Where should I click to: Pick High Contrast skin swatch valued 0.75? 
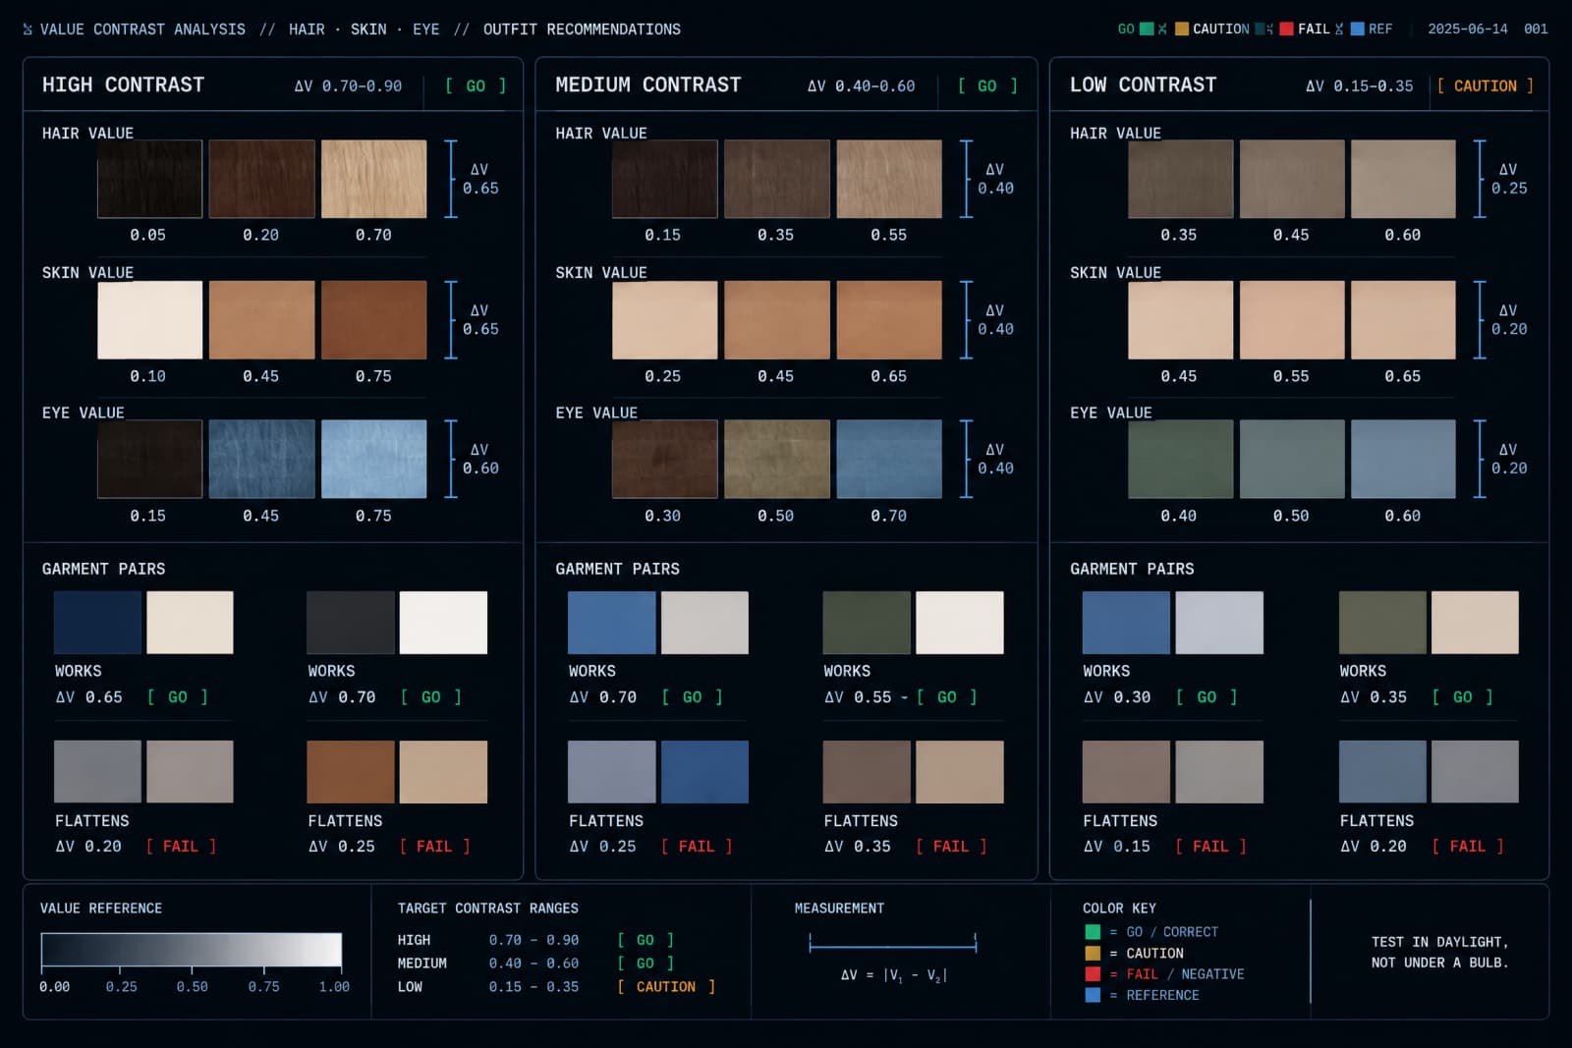tap(373, 320)
